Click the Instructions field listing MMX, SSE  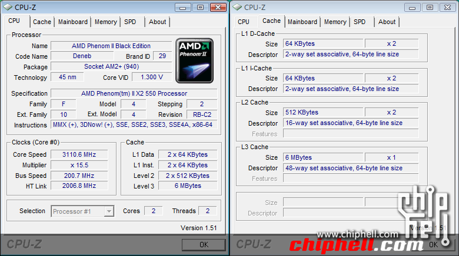point(134,125)
